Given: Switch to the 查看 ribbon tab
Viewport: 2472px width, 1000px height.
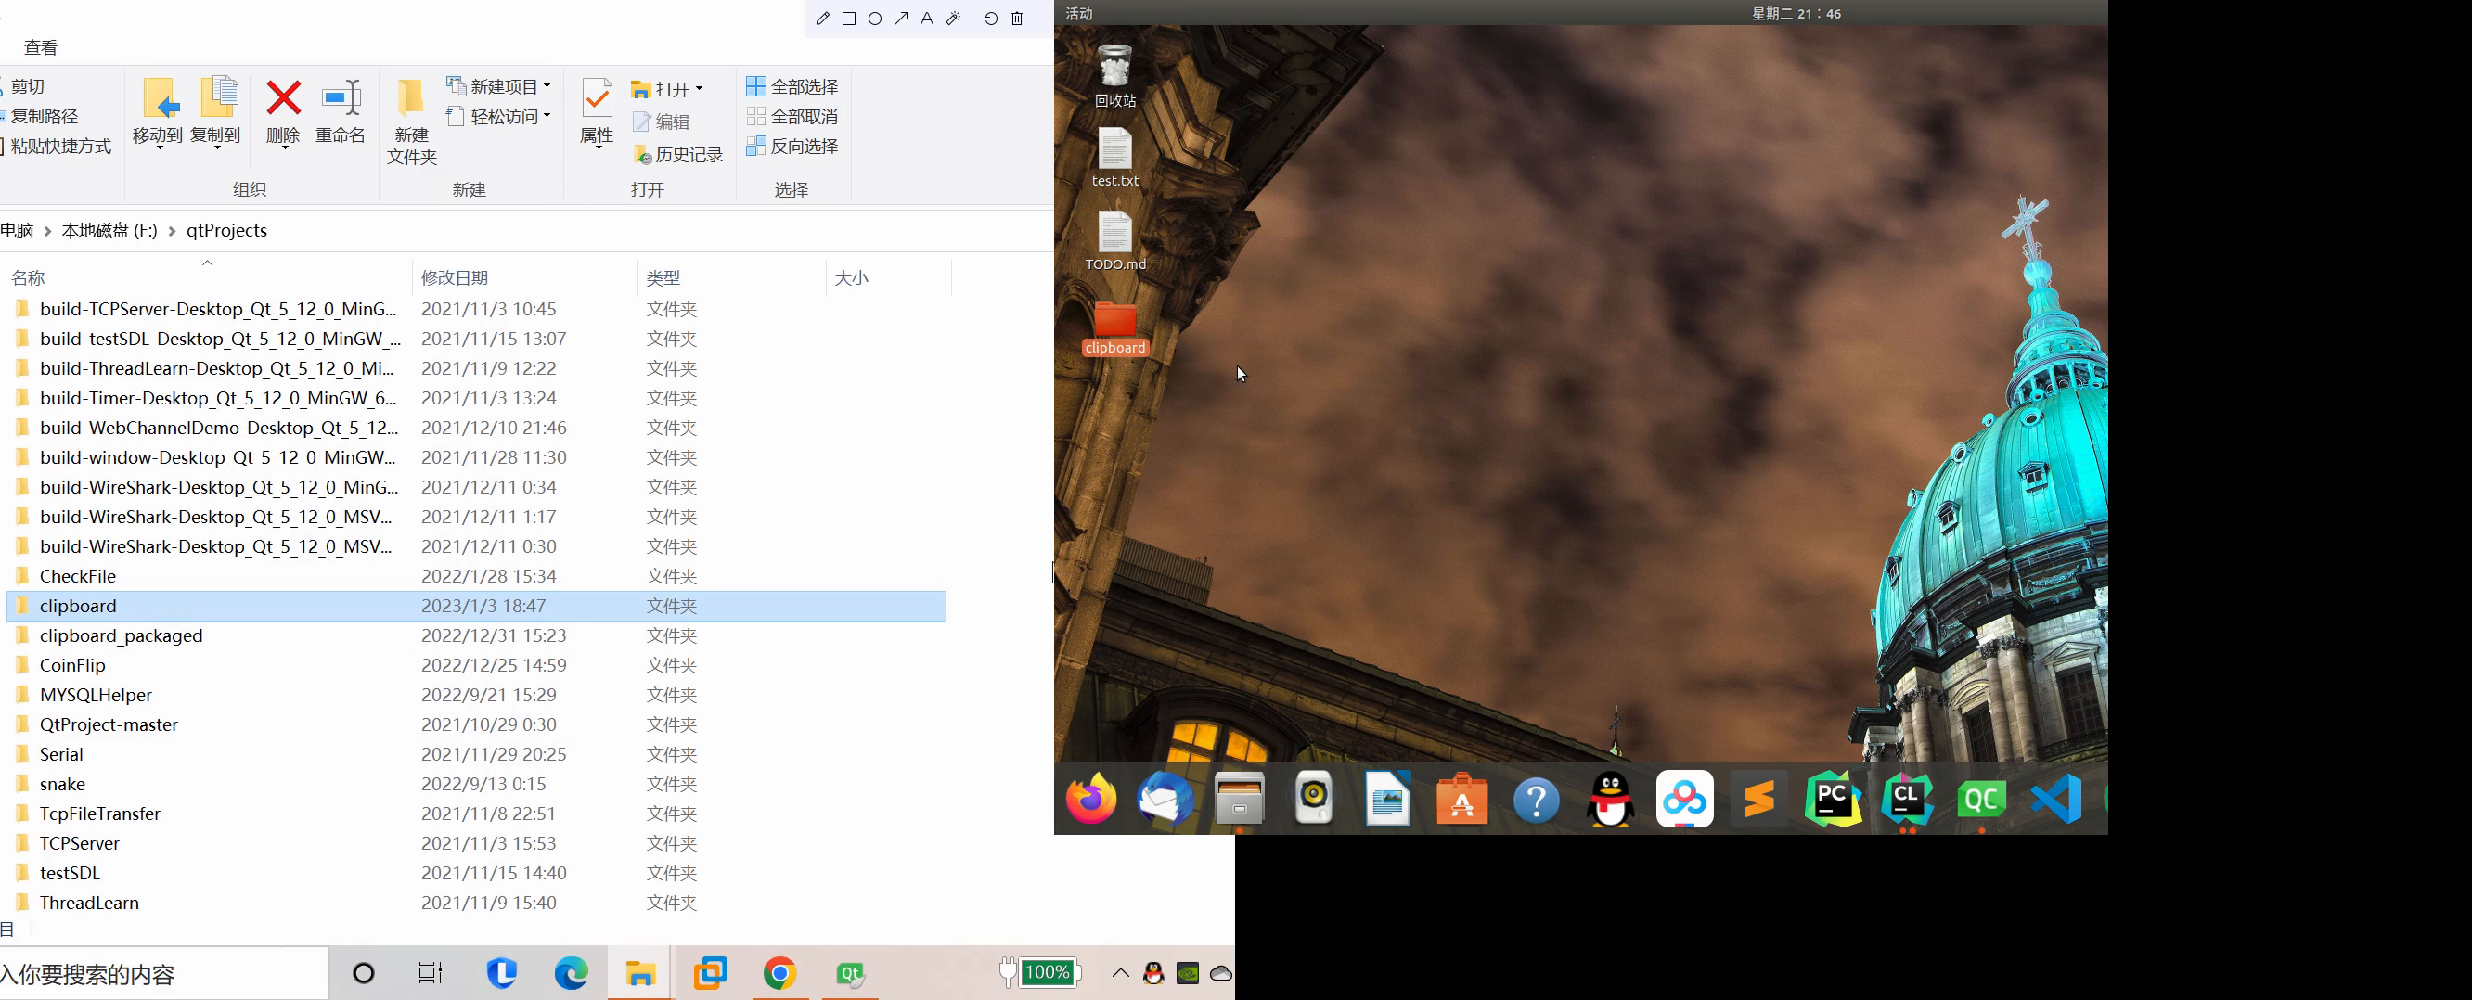Looking at the screenshot, I should click(40, 47).
